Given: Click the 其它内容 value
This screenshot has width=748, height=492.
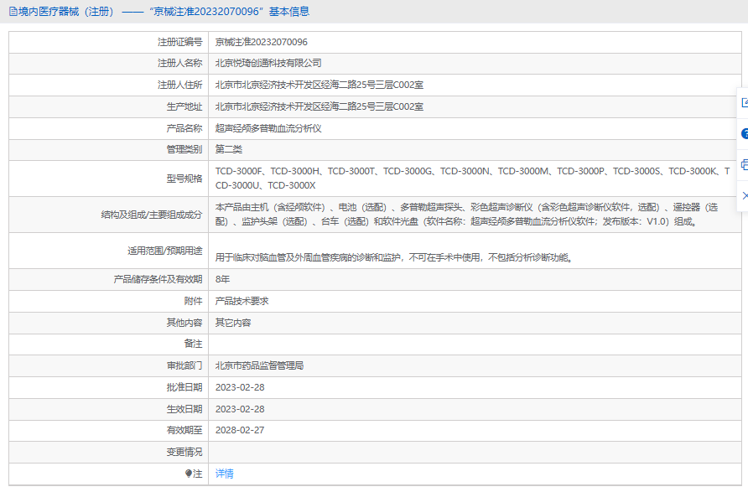Looking at the screenshot, I should coord(233,323).
